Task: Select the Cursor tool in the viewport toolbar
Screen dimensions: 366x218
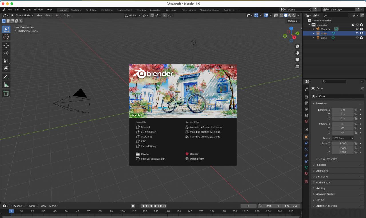Action: [x=6, y=37]
